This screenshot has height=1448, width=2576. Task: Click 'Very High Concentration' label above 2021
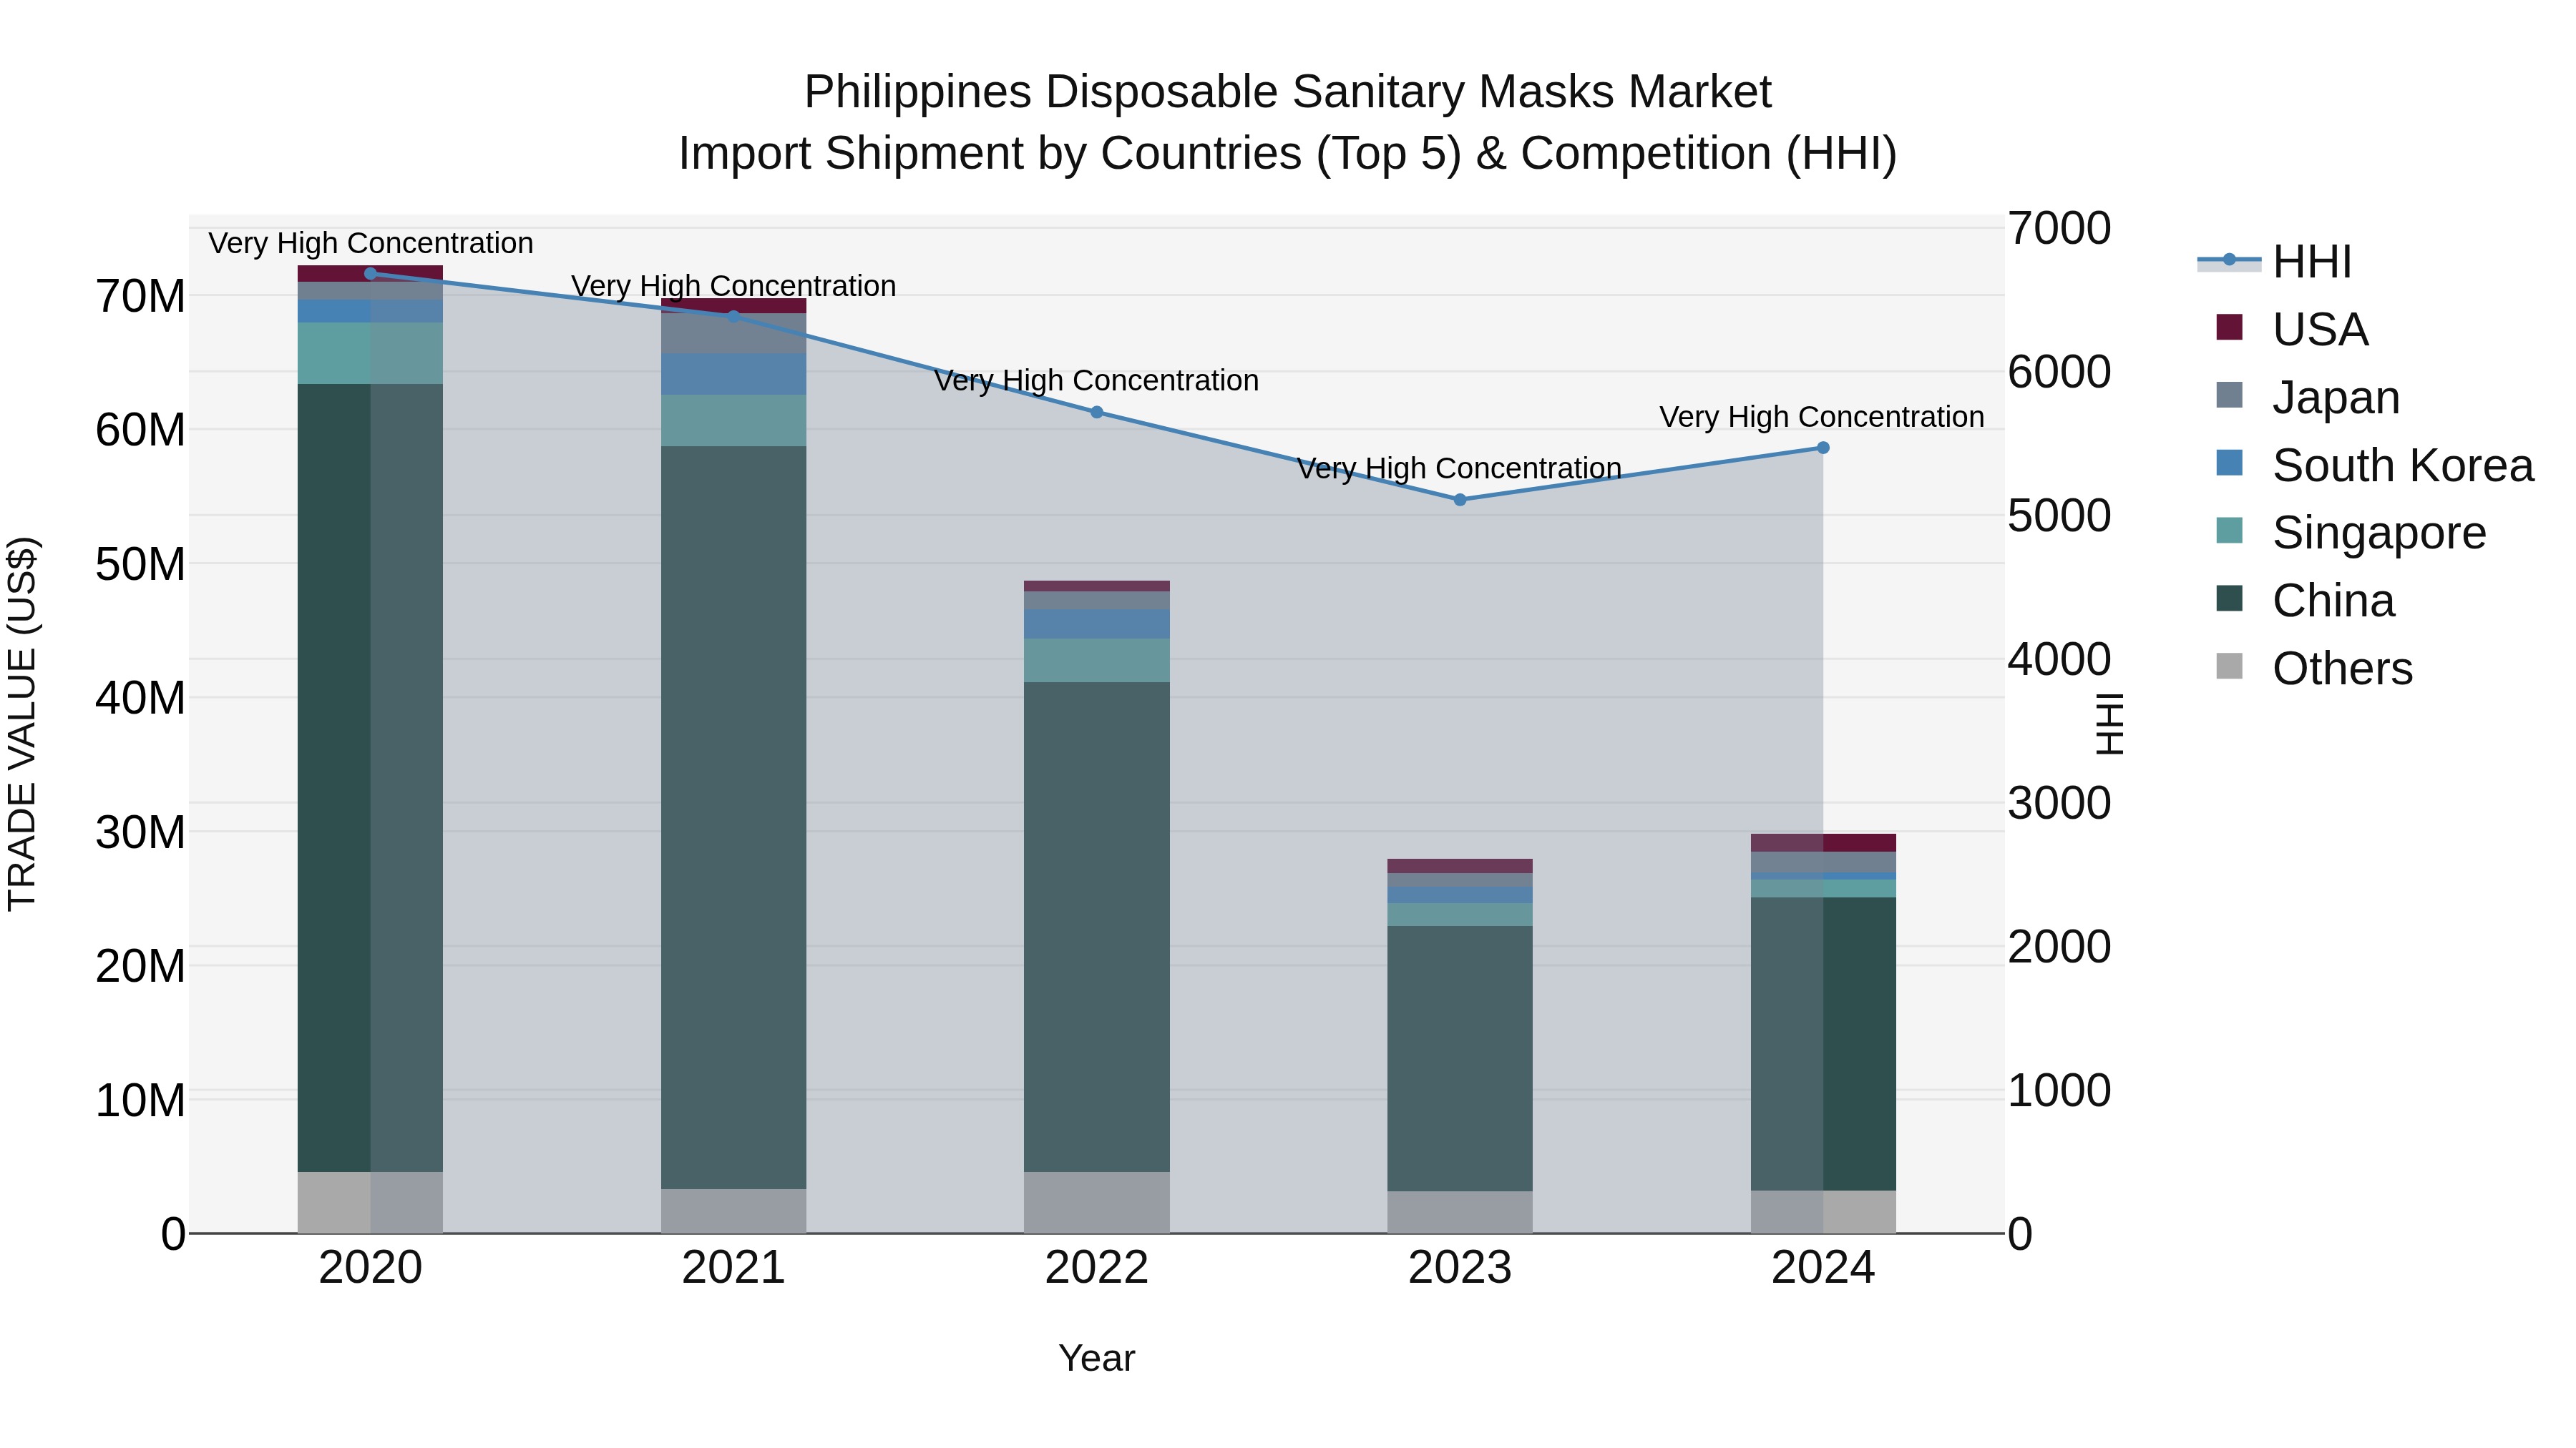(734, 286)
